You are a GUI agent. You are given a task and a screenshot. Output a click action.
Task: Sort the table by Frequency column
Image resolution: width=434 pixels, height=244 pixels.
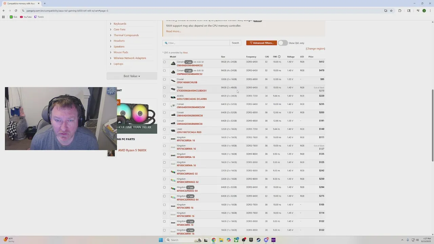pos(251,57)
